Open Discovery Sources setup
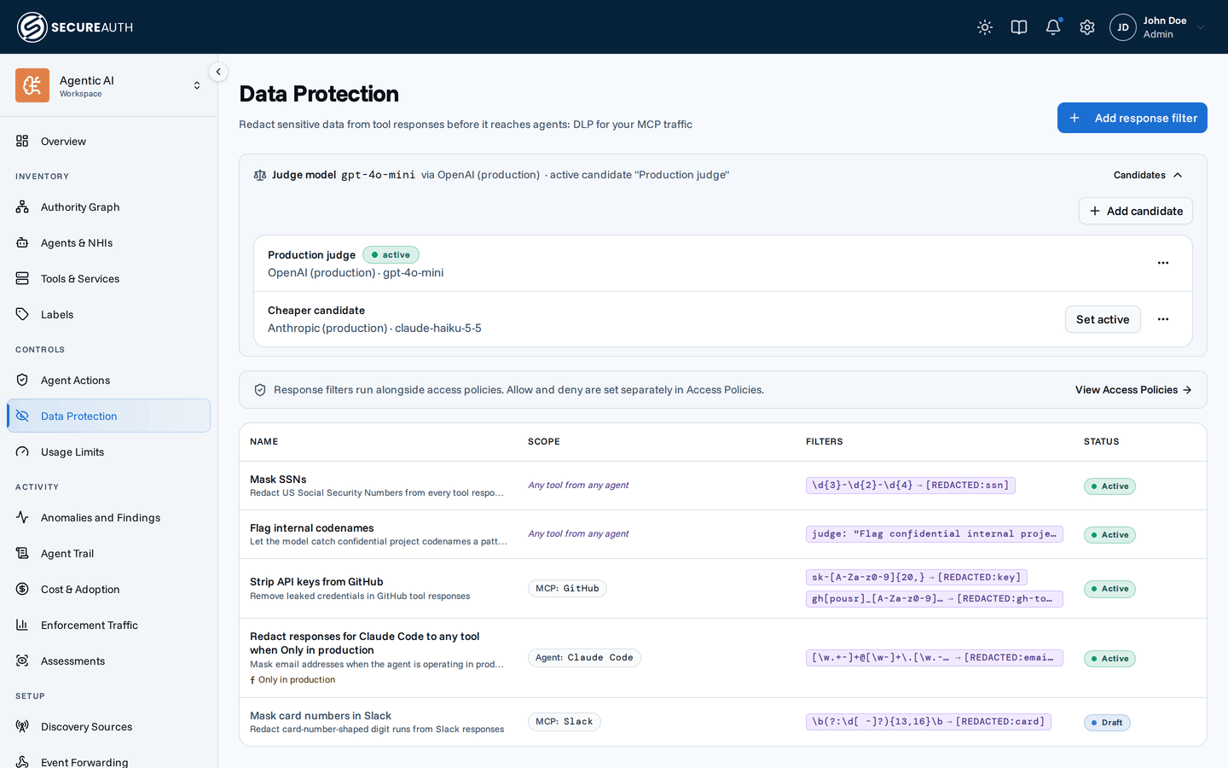The image size is (1228, 768). coord(108,726)
